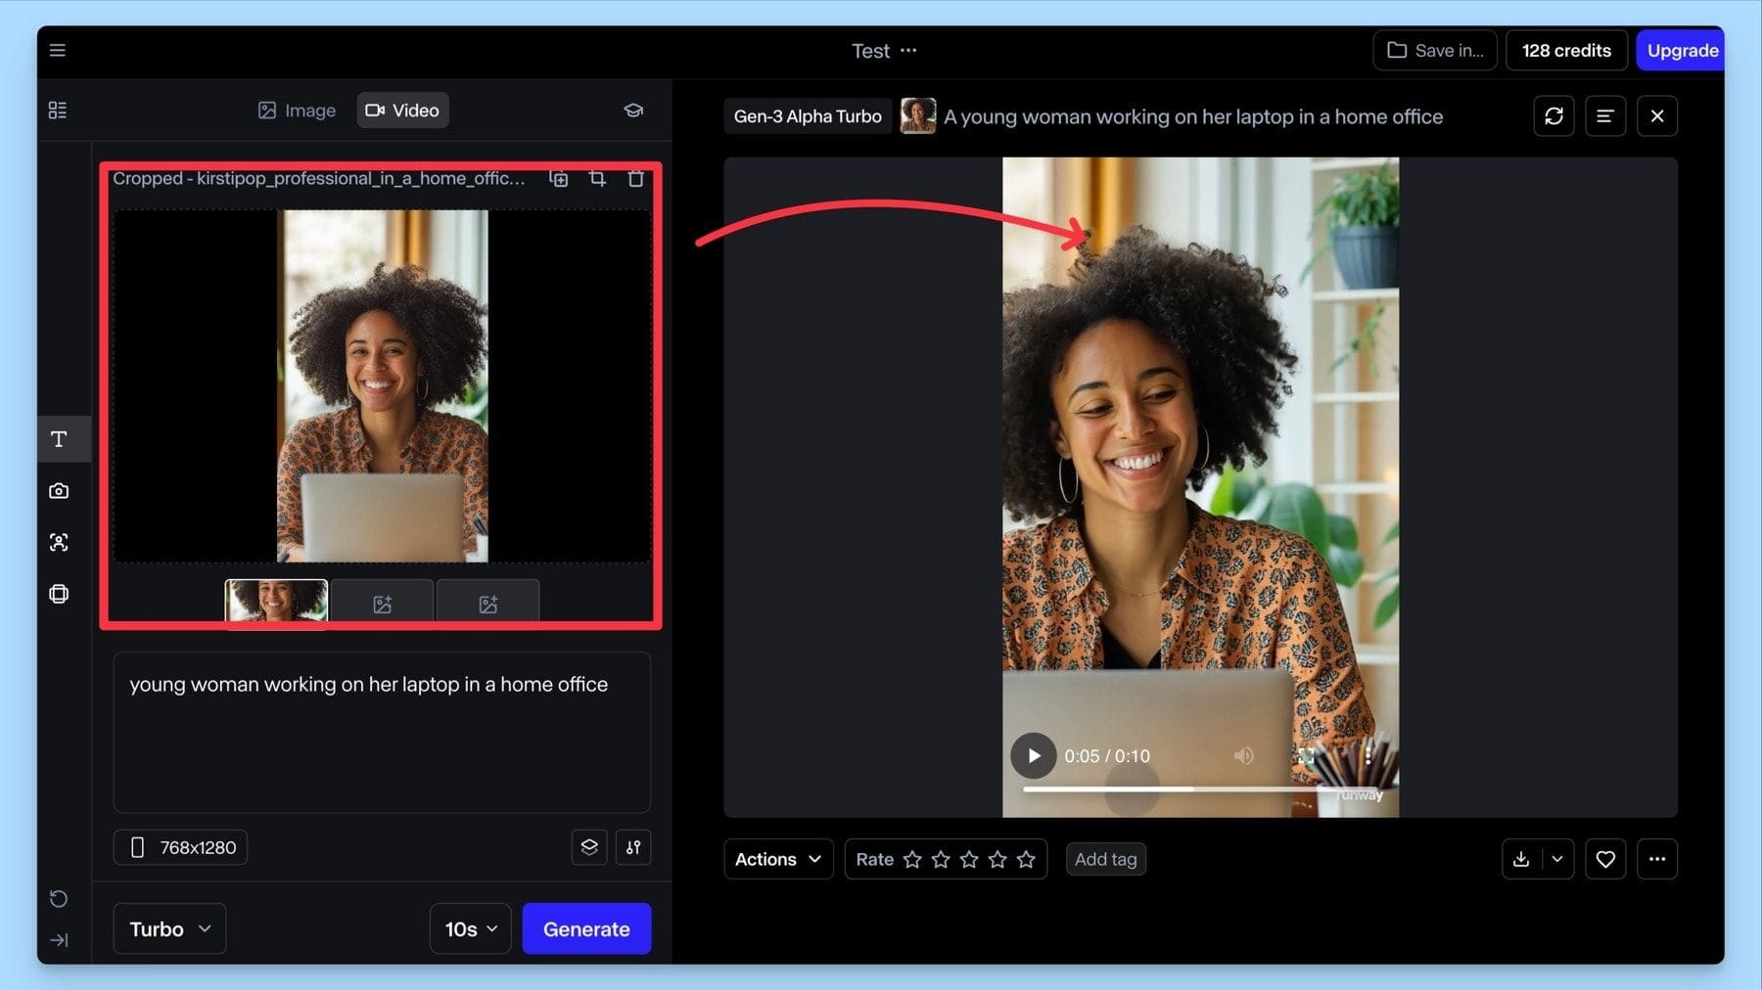
Task: Open the face capture tool
Action: point(59,542)
